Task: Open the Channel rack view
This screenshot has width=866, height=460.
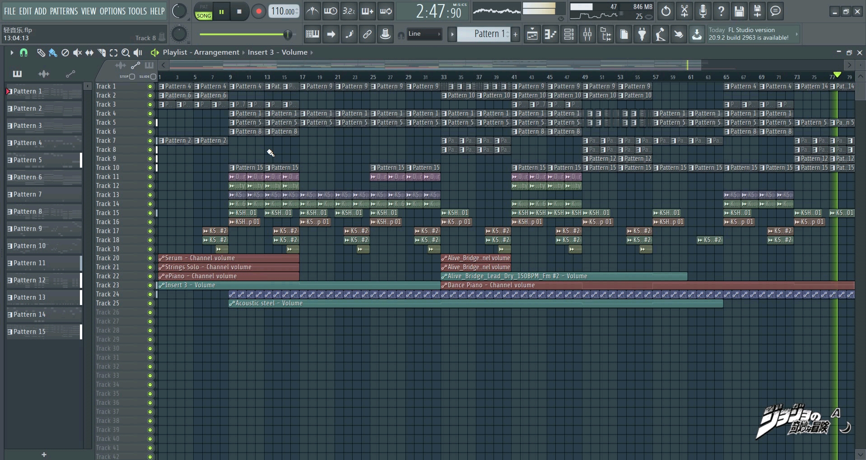Action: pos(569,34)
